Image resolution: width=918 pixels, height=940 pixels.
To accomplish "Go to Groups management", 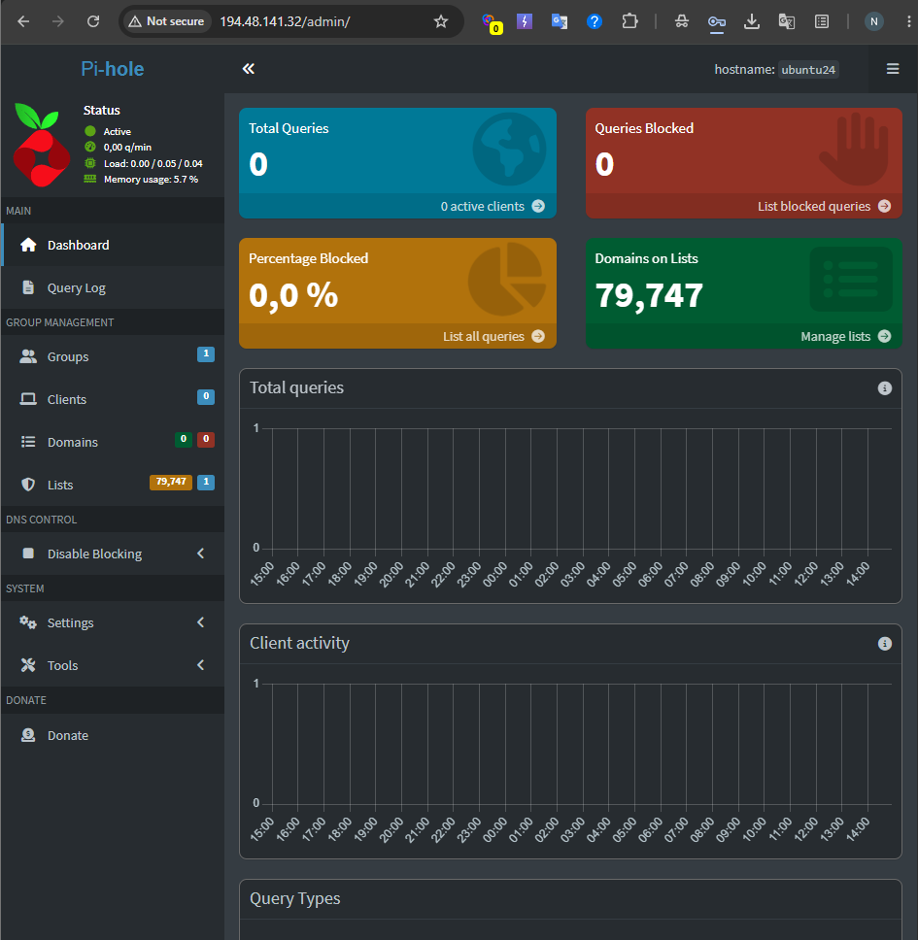I will pyautogui.click(x=113, y=356).
